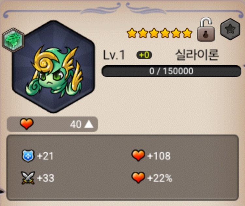This screenshot has width=245, height=206.
Task: Click the heart icon next to +108
Action: pos(138,155)
